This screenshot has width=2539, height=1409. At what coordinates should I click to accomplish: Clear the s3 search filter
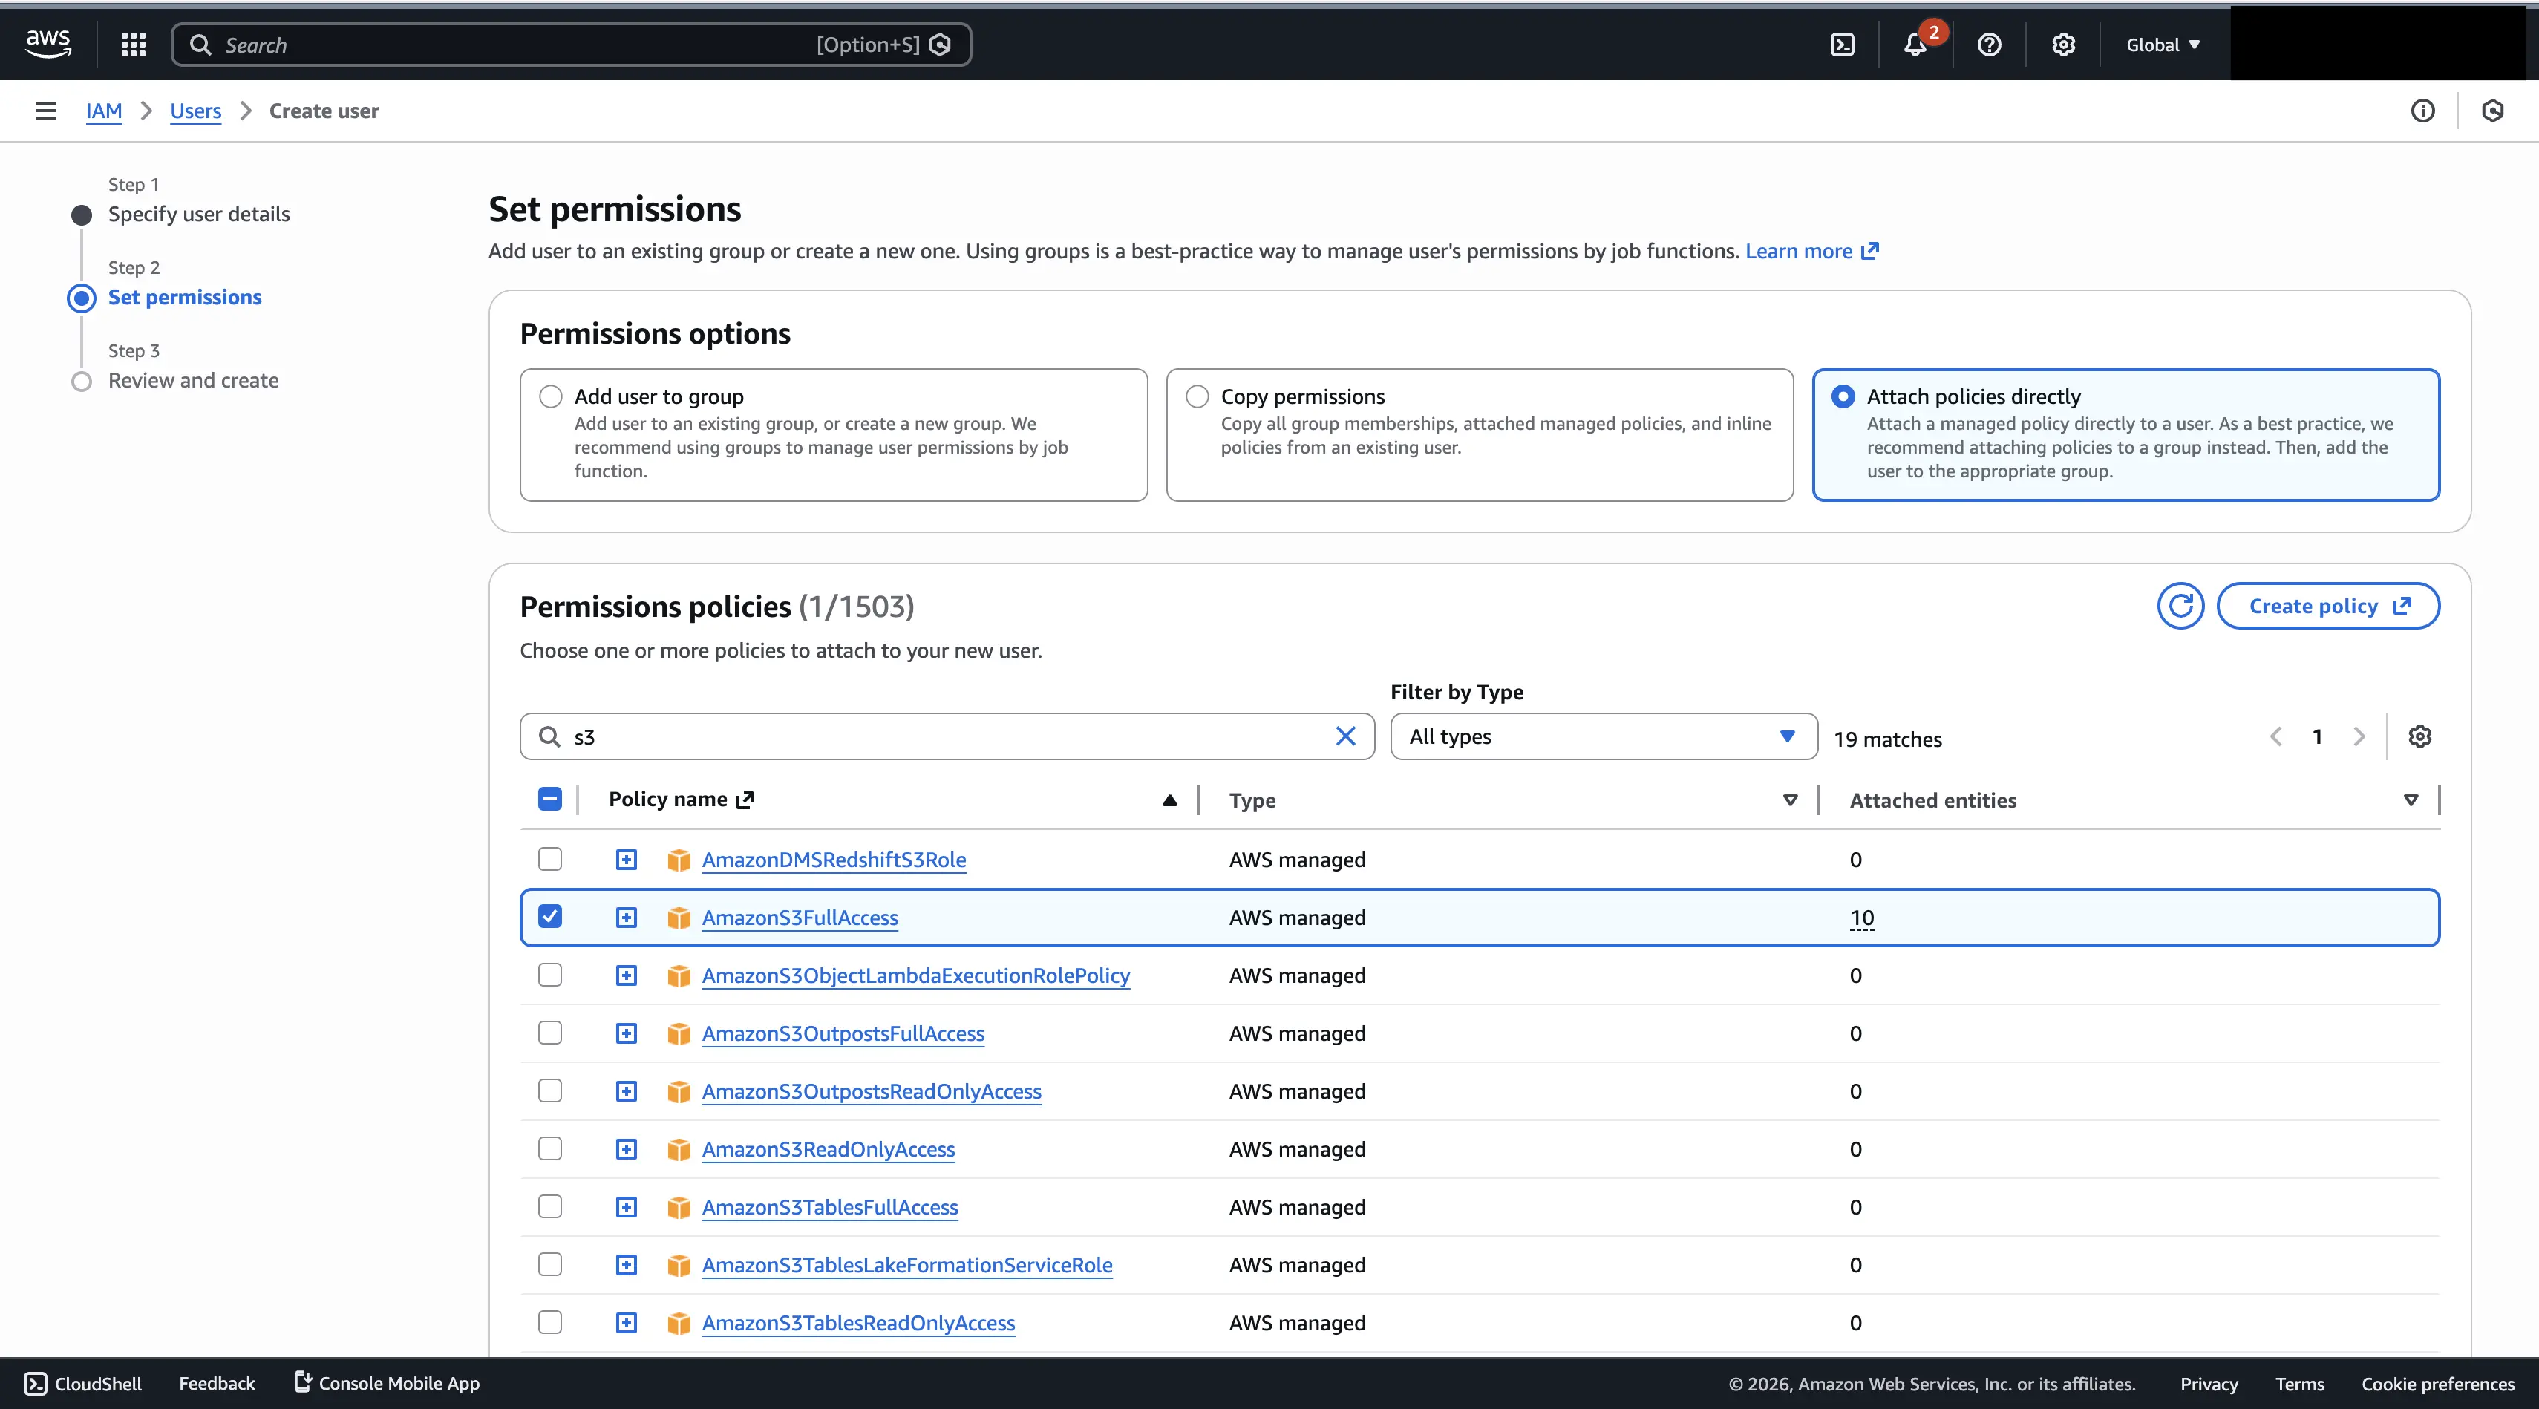(x=1345, y=736)
